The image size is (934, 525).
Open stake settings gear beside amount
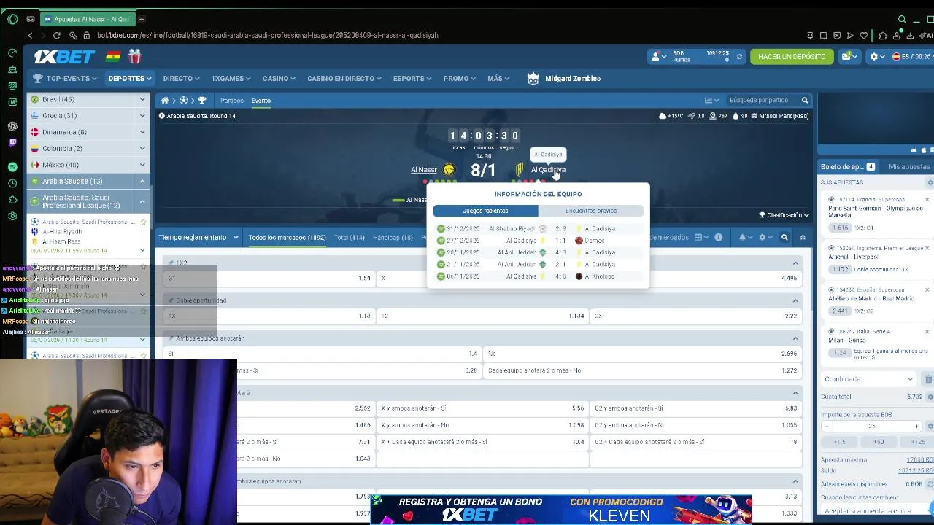coord(930,426)
